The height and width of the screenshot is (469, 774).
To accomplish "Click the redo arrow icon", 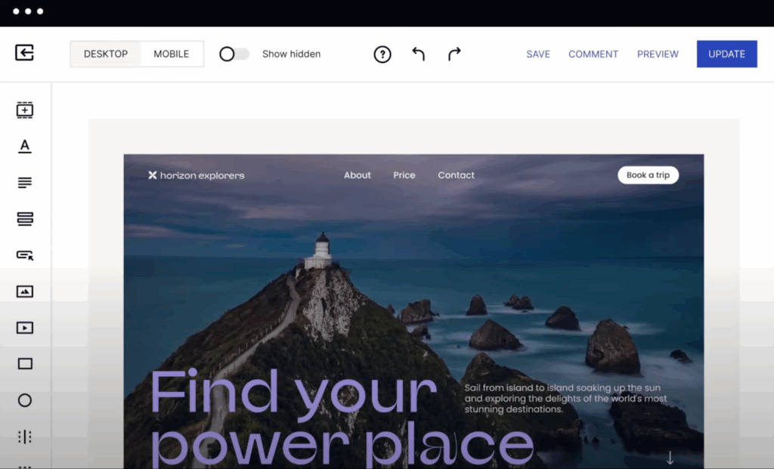I will pyautogui.click(x=454, y=54).
